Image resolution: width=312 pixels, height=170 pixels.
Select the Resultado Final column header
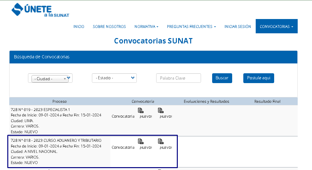[267, 101]
